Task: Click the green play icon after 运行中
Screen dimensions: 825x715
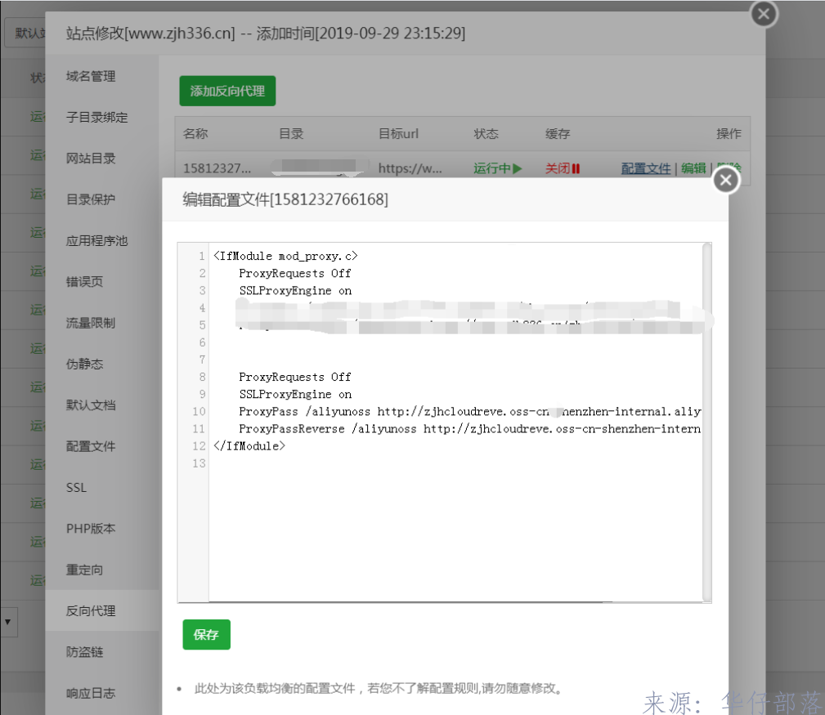Action: [518, 169]
